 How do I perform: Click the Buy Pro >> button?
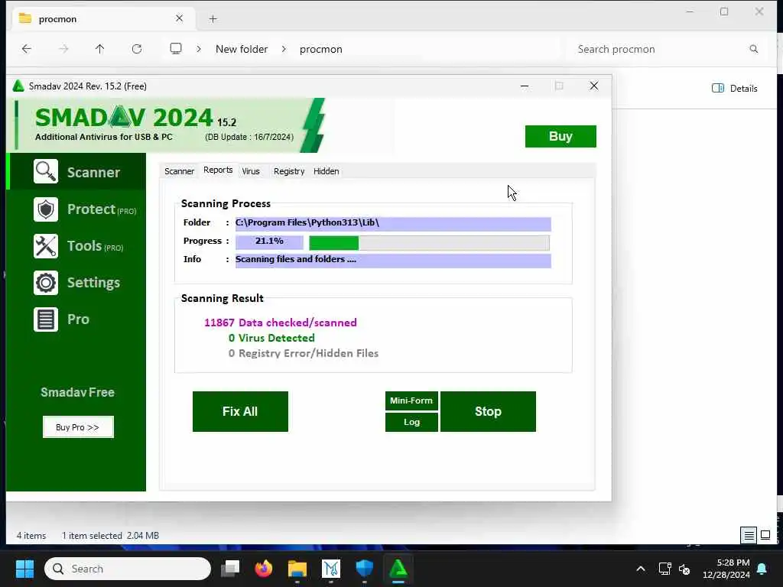[x=78, y=426]
